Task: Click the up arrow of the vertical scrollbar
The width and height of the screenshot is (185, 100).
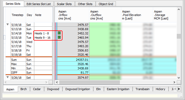Action: pos(179,9)
